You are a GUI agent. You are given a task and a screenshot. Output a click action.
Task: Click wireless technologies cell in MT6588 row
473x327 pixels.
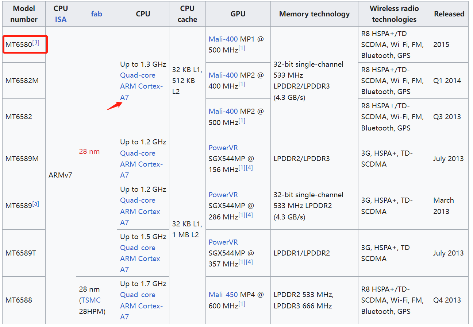click(394, 300)
